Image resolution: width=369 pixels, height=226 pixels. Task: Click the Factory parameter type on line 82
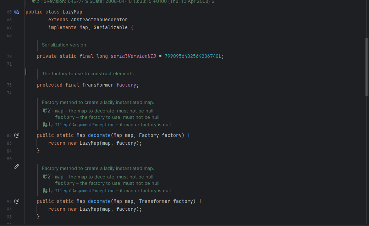[149, 136]
